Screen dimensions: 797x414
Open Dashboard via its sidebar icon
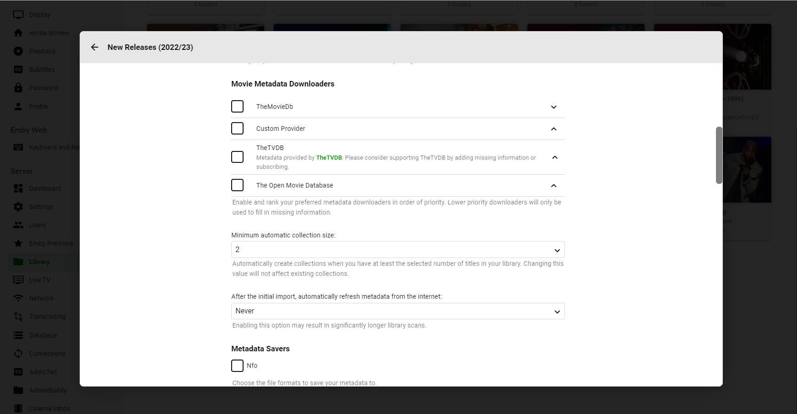tap(18, 188)
